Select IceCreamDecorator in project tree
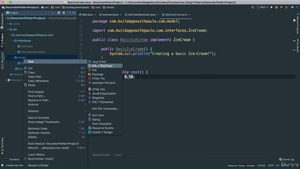Image resolution: width=300 pixels, height=169 pixels. [31, 52]
